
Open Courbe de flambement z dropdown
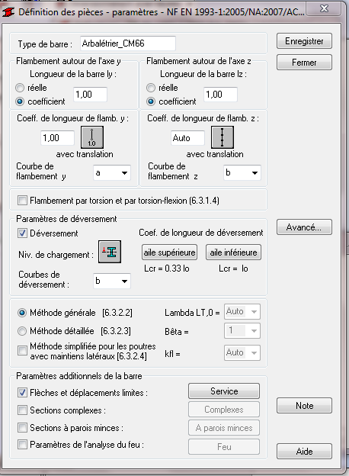(x=242, y=172)
